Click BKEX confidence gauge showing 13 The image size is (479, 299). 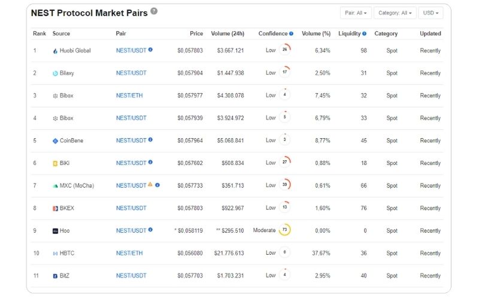285,207
